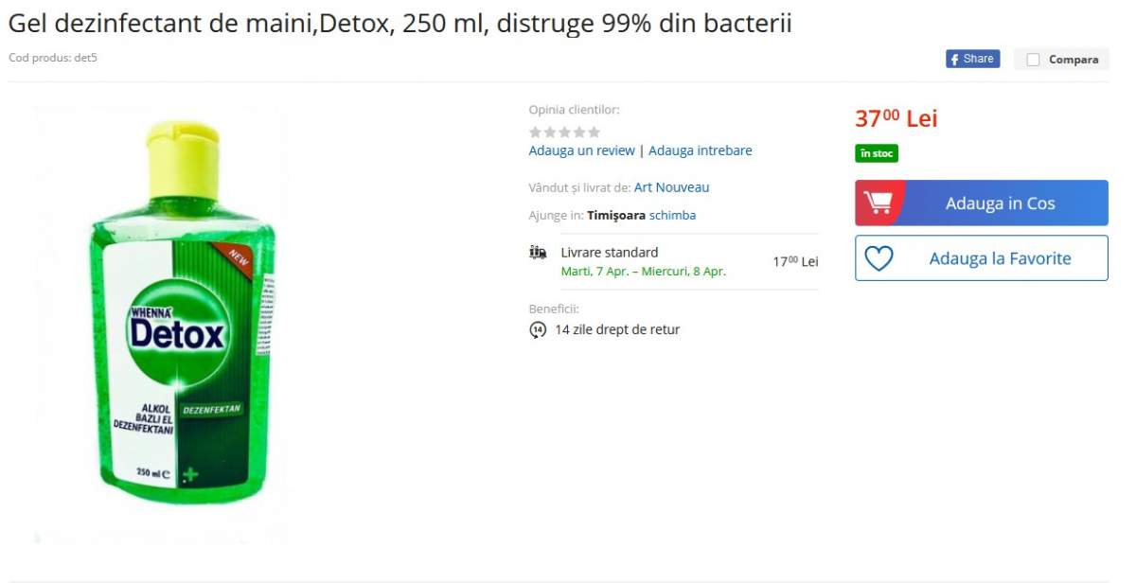Click the Facebook Share icon
The image size is (1136, 583).
pos(954,59)
